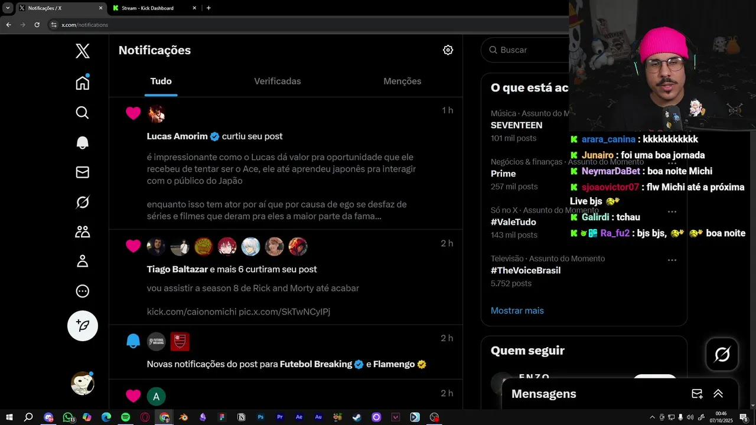
Task: Open Prime trending topic
Action: click(503, 174)
